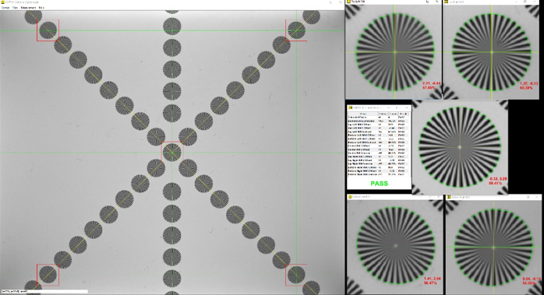Click the top-left star preview window image
The width and height of the screenshot is (544, 295).
point(394,51)
